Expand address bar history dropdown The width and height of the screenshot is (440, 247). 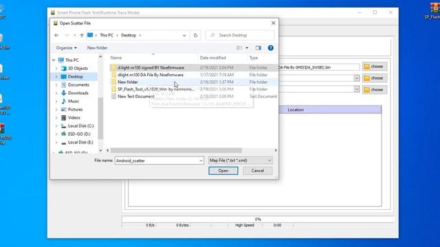(x=184, y=35)
